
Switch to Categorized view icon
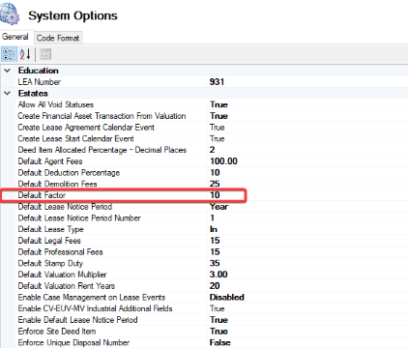[x=9, y=54]
